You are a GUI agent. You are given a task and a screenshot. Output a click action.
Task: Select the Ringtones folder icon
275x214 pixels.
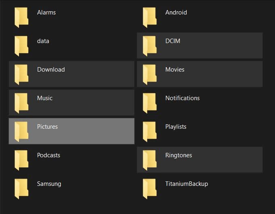click(150, 160)
